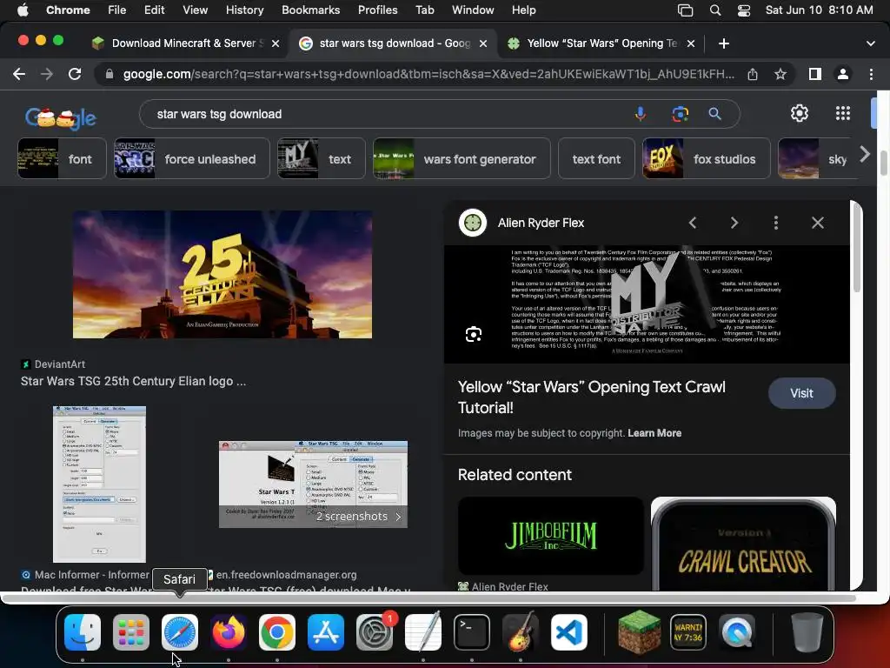Open a new browser tab

coord(724,43)
